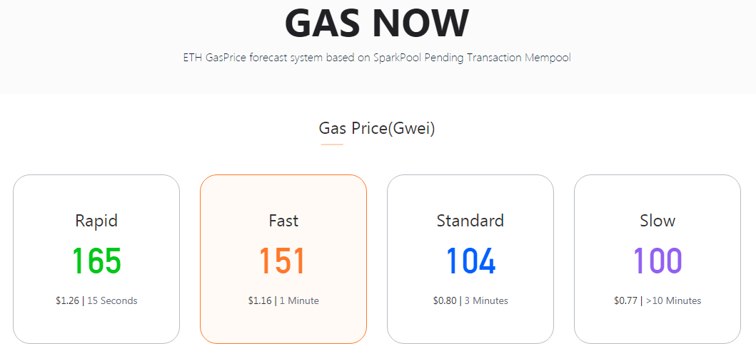Select the Fast card label
Image resolution: width=756 pixels, height=351 pixels.
coord(283,221)
